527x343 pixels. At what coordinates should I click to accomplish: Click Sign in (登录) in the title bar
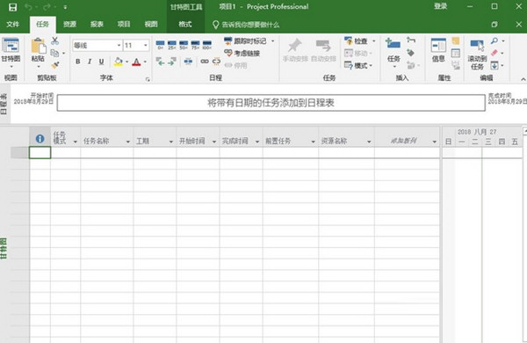440,6
